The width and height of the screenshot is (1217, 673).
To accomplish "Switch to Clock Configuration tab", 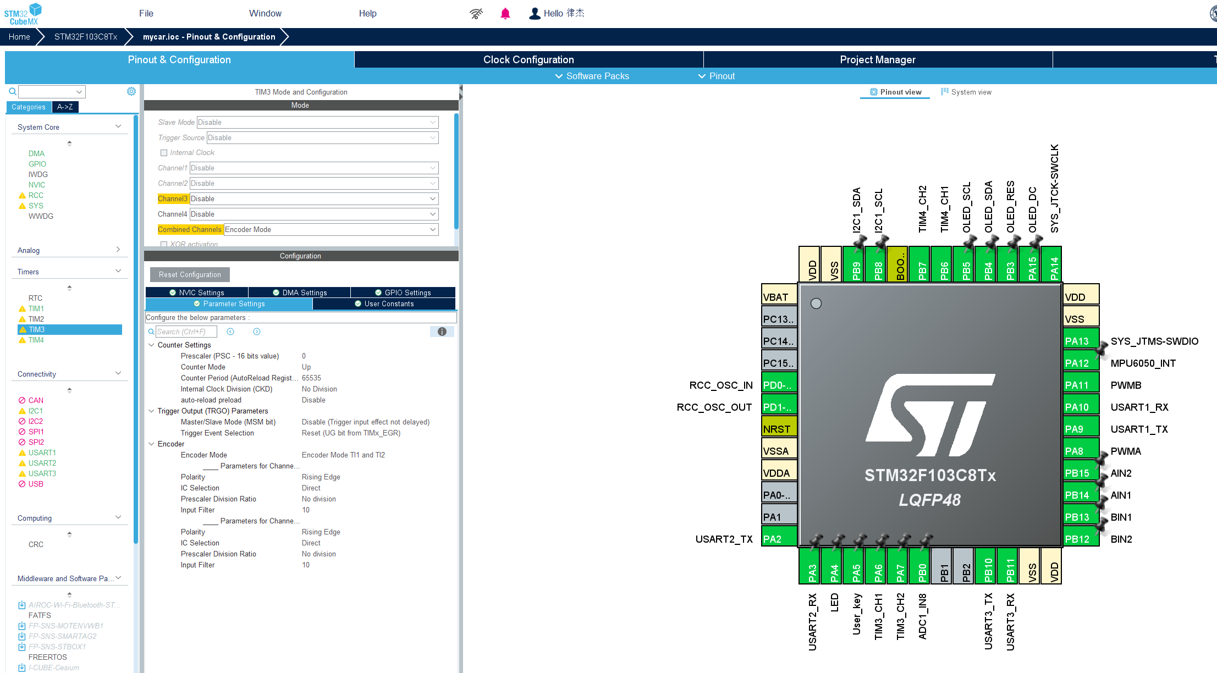I will click(x=528, y=59).
